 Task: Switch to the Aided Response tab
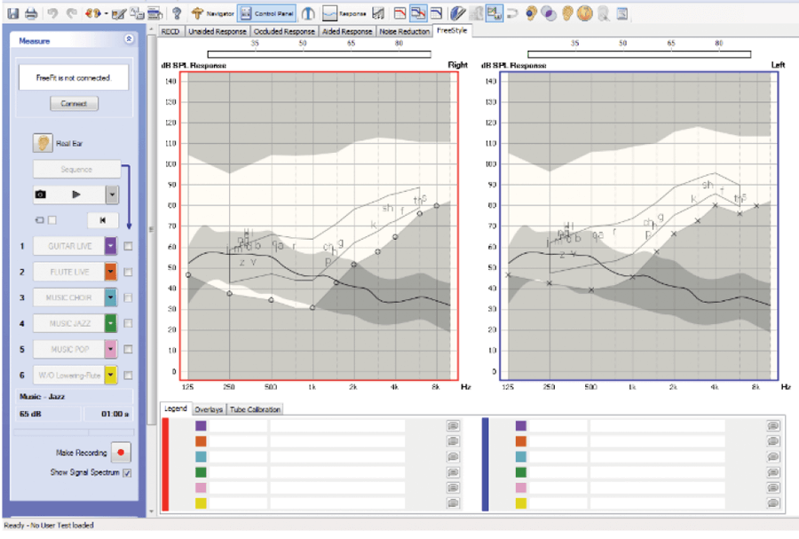pyautogui.click(x=347, y=31)
